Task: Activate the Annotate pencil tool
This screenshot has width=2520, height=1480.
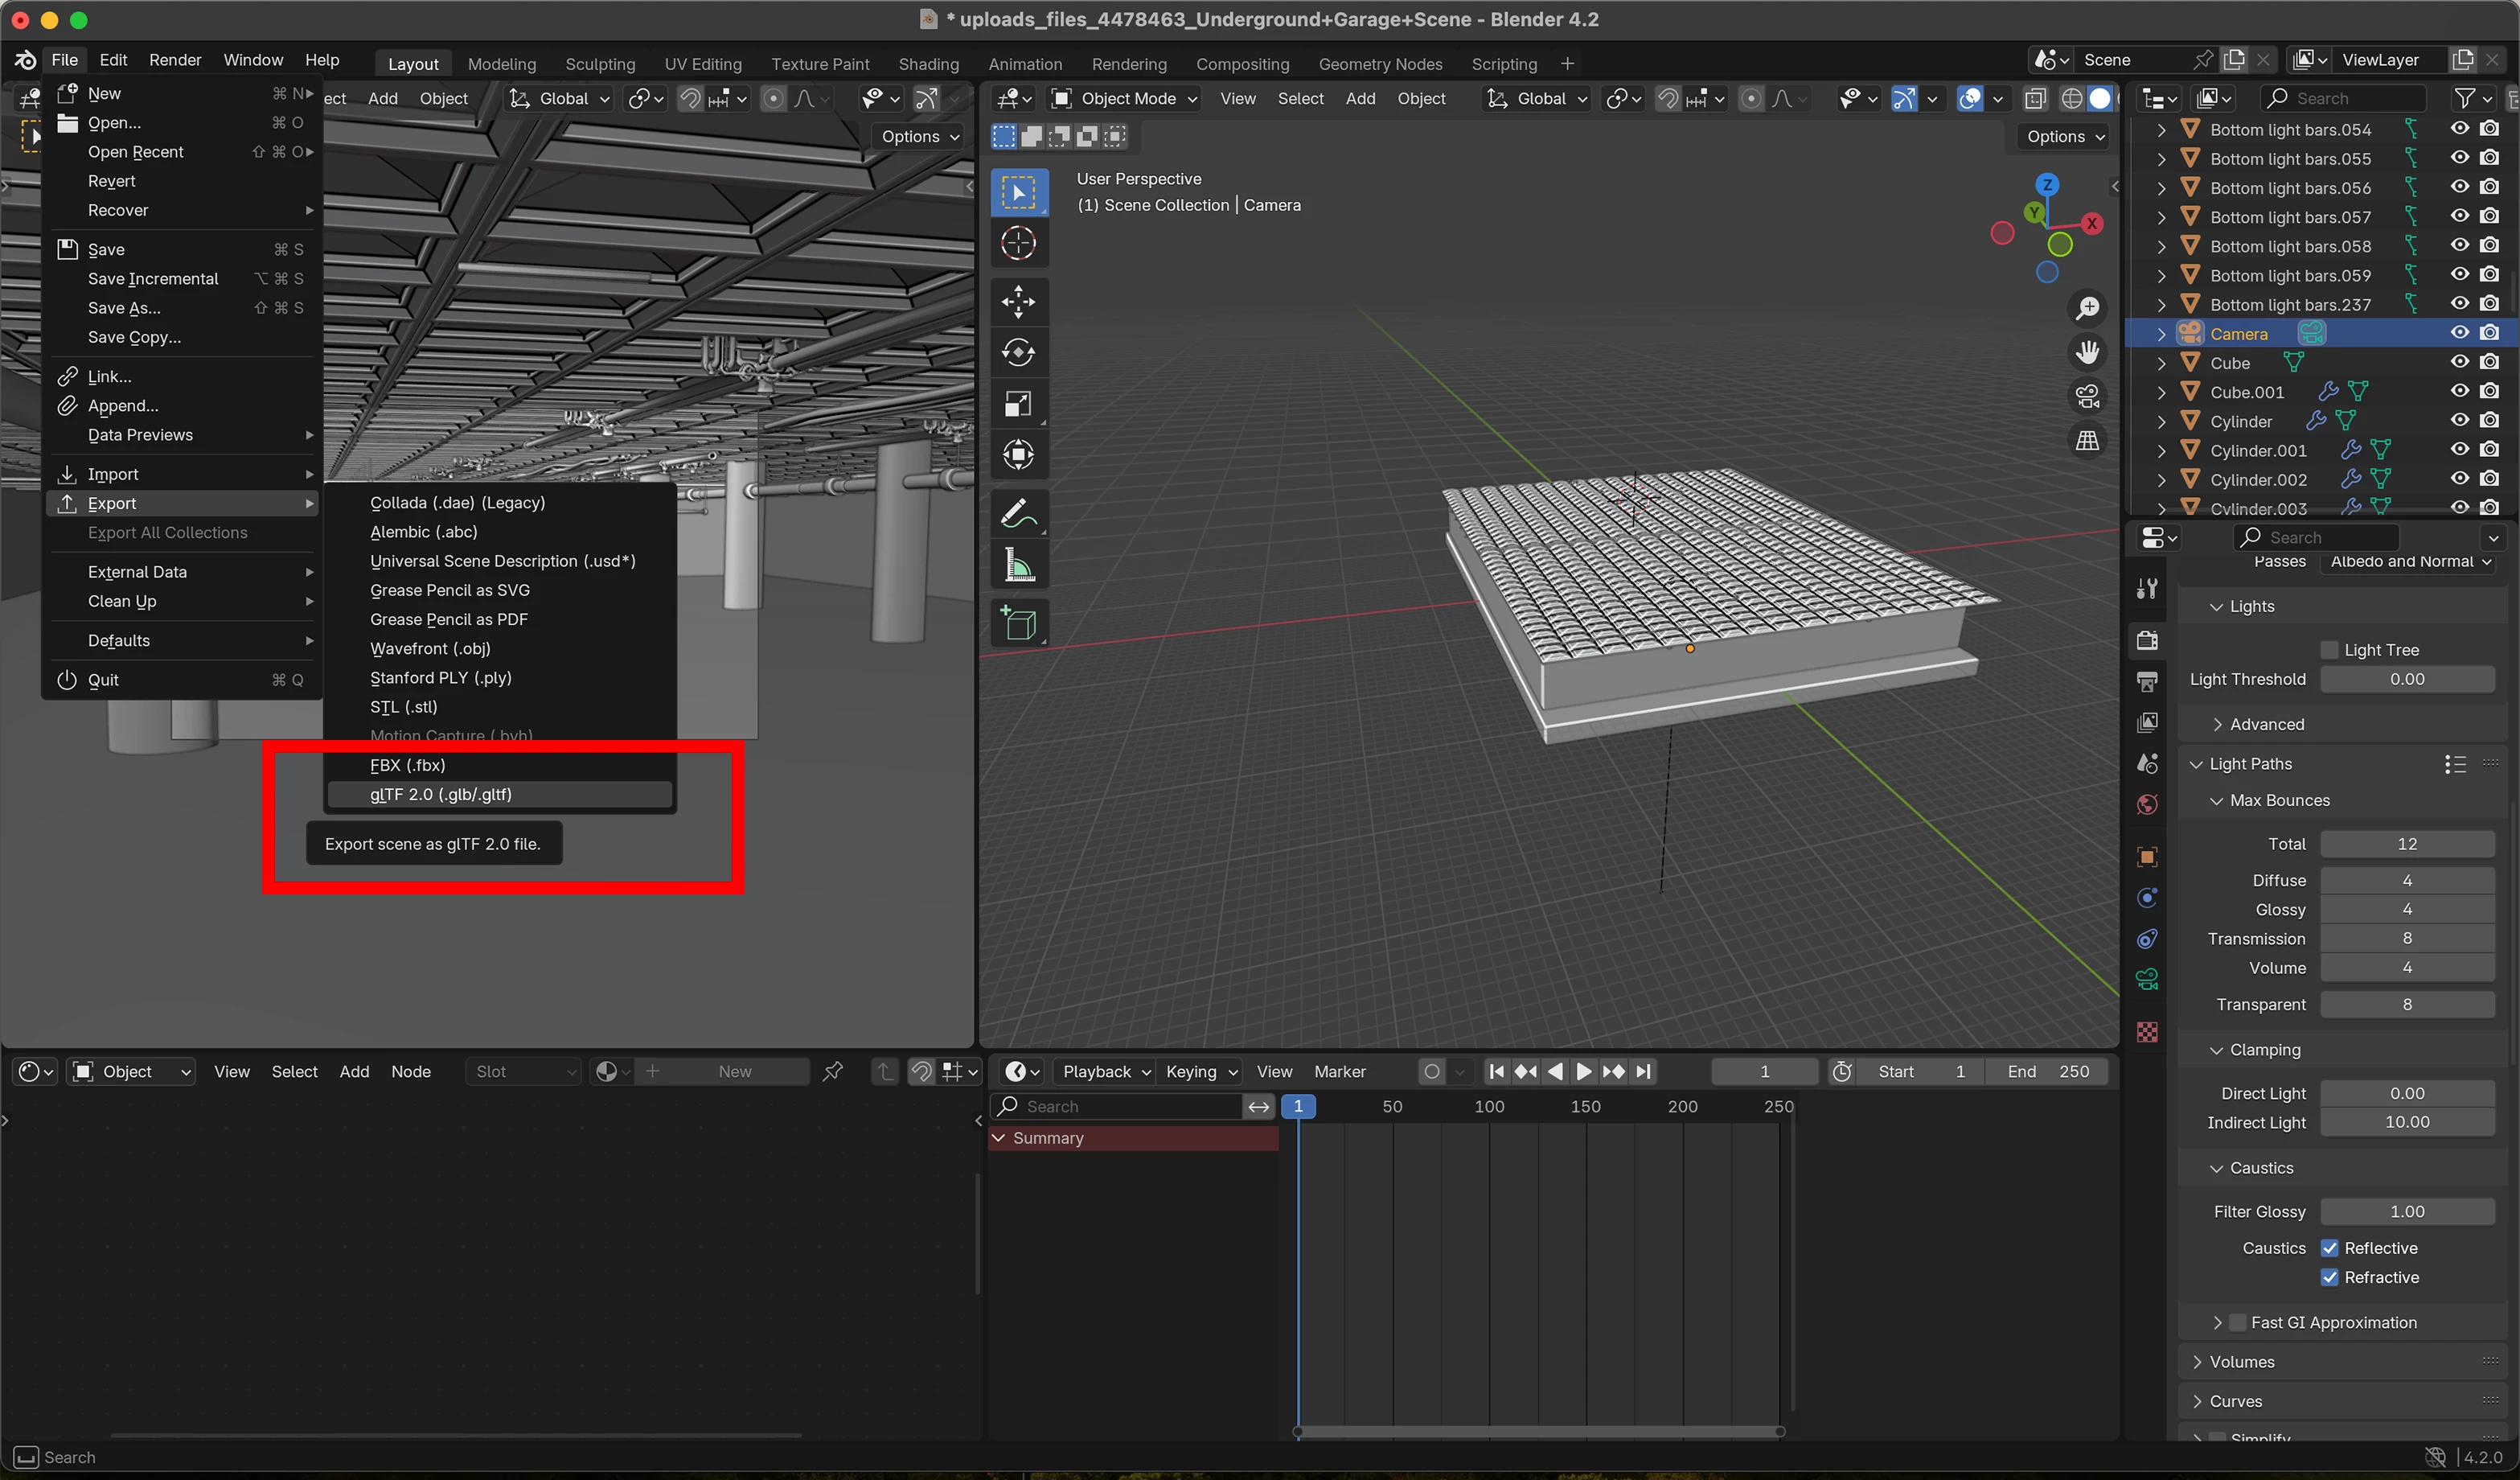Action: point(1018,514)
